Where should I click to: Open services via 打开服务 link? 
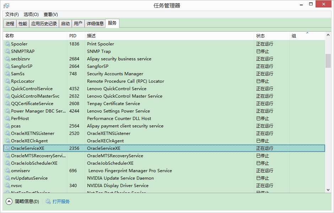[61, 201]
